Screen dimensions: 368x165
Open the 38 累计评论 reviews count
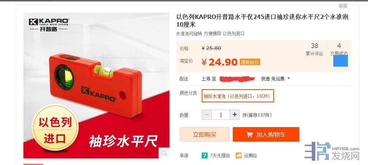click(x=314, y=49)
